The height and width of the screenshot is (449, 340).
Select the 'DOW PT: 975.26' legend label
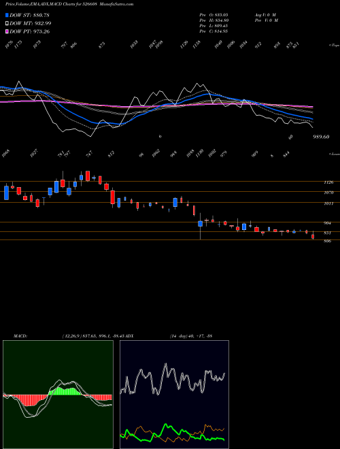30,31
